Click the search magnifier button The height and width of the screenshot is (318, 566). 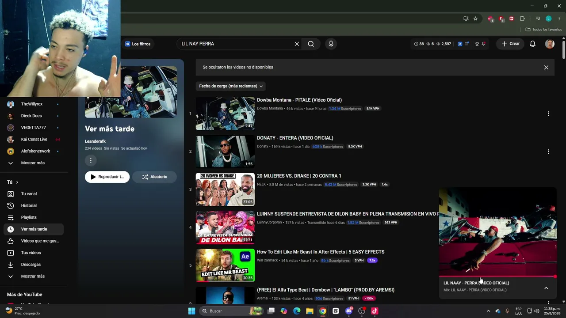point(311,44)
